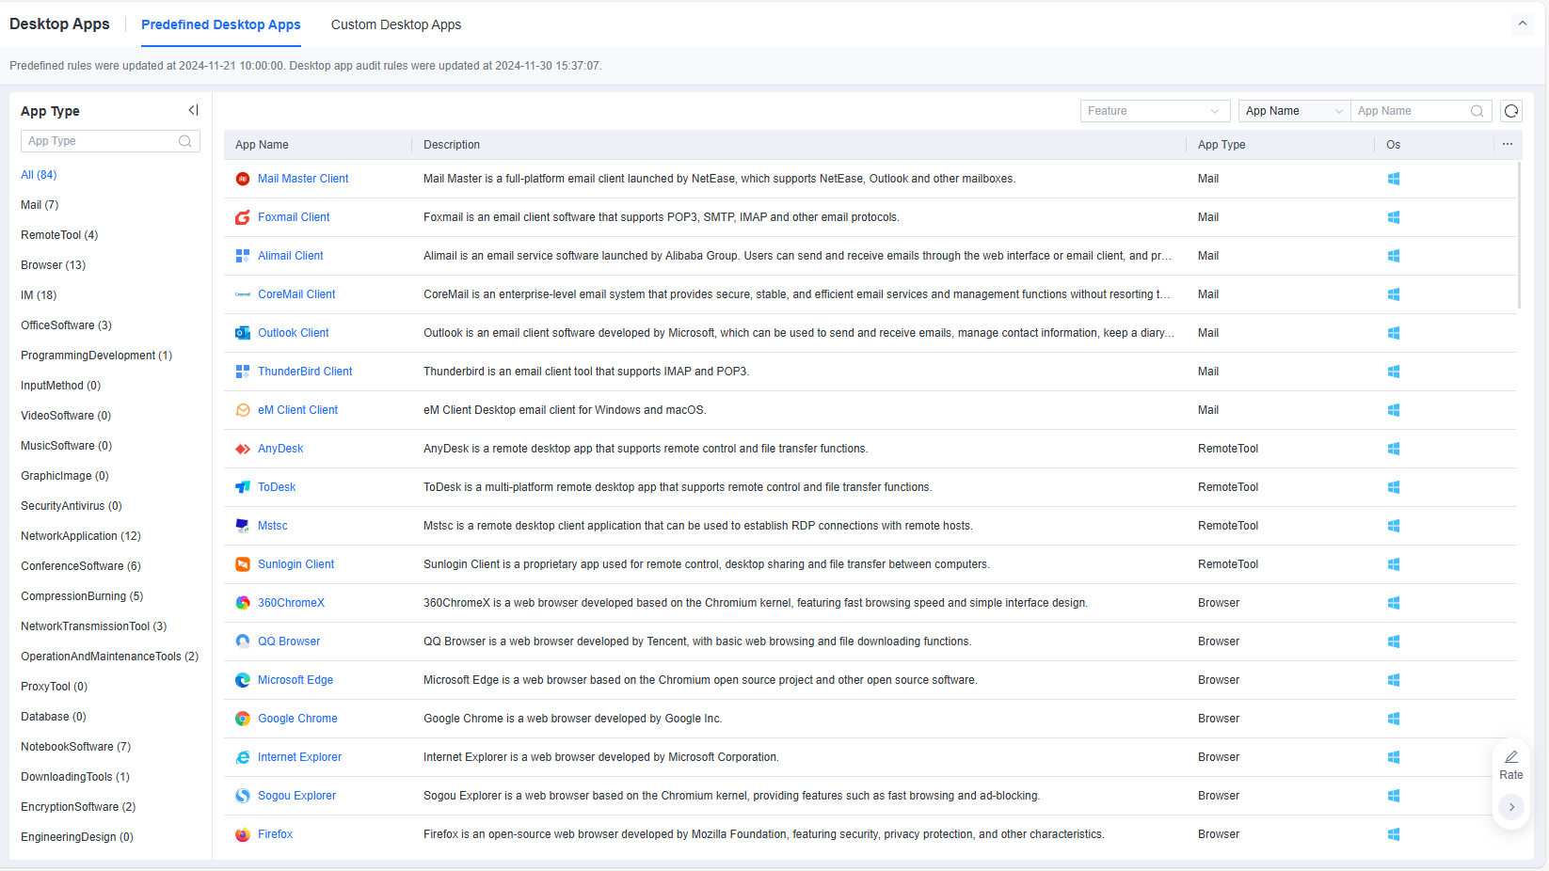This screenshot has height=871, width=1549.
Task: Filter by RemoteTool (4) app type
Action: tap(59, 235)
